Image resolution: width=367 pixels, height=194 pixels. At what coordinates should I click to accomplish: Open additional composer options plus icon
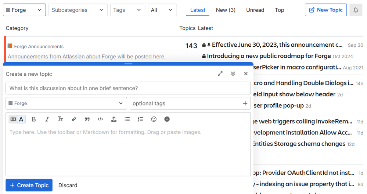(x=167, y=119)
